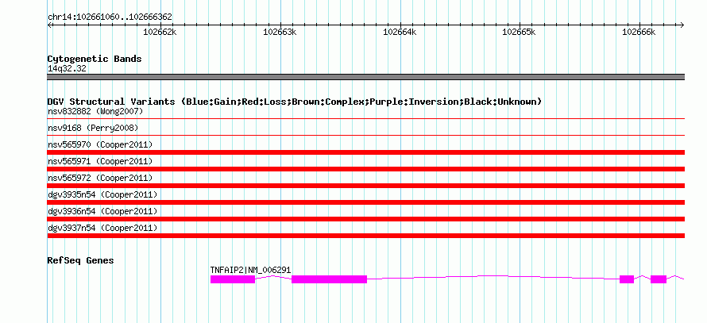Open variant nsv832882 (Wong2007) label
This screenshot has width=707, height=323.
tap(95, 111)
